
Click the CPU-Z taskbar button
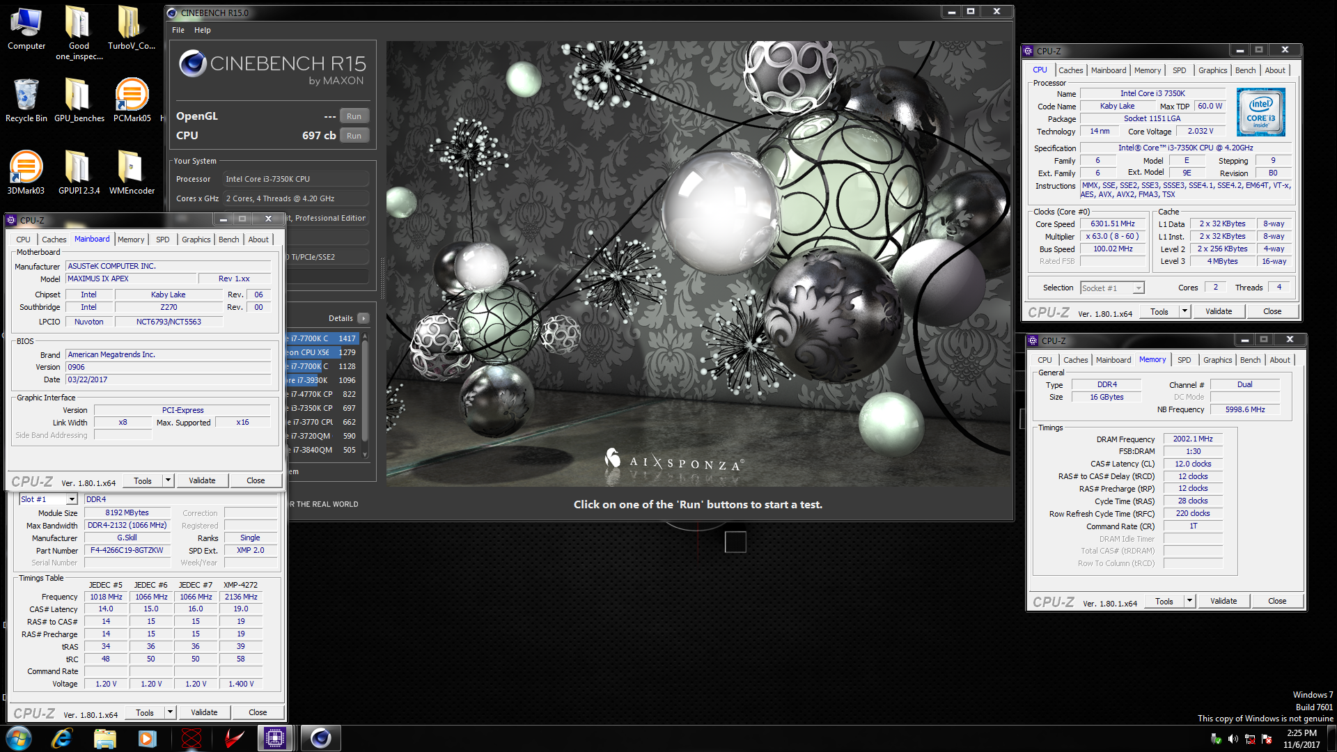pyautogui.click(x=275, y=738)
